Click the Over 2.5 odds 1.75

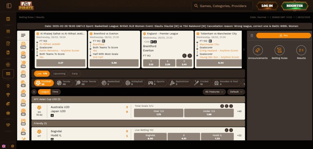[158, 113]
